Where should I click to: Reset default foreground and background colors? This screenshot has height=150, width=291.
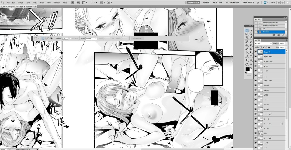tap(247, 73)
